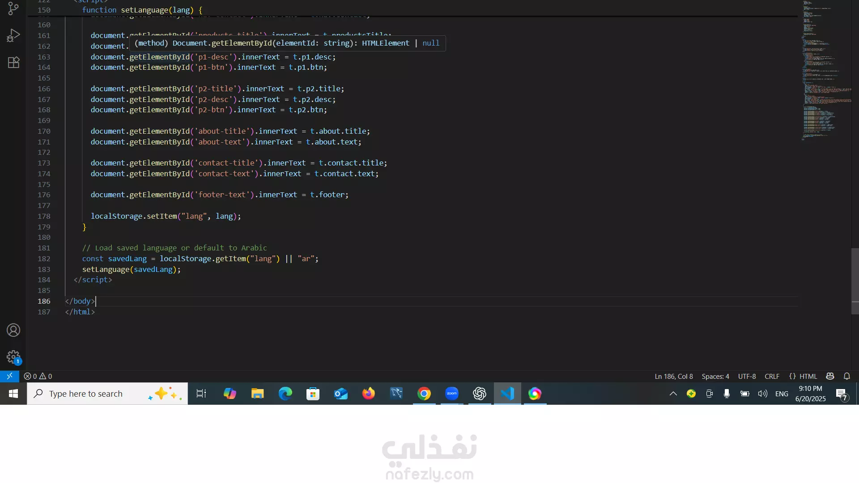This screenshot has width=859, height=483.
Task: Switch ENG input language
Action: pos(782,394)
